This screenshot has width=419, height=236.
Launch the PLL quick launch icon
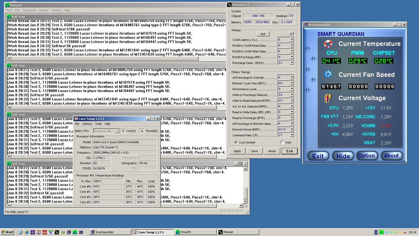tap(80, 232)
